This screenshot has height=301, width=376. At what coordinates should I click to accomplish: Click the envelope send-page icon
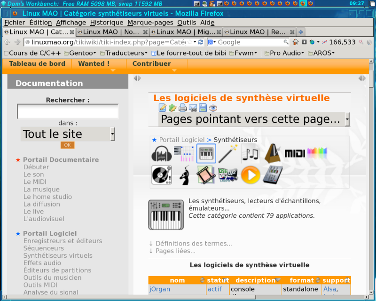click(193, 108)
